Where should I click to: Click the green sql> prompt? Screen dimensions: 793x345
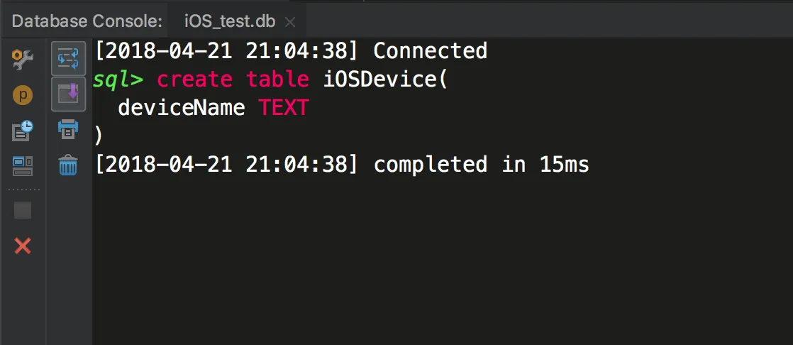tap(118, 80)
